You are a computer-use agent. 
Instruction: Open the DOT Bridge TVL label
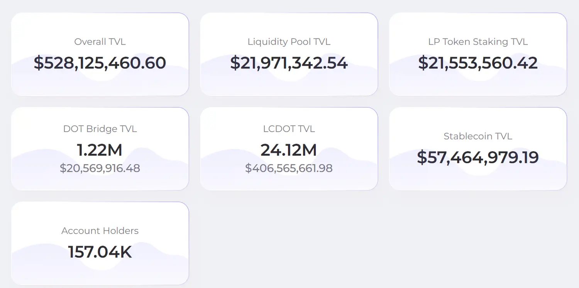point(100,129)
